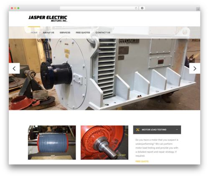This screenshot has width=209, height=177.
Task: Click the Motor Load Testing heading text
Action: [x=154, y=130]
